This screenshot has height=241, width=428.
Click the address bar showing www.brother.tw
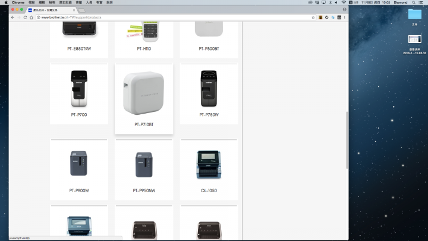[175, 17]
